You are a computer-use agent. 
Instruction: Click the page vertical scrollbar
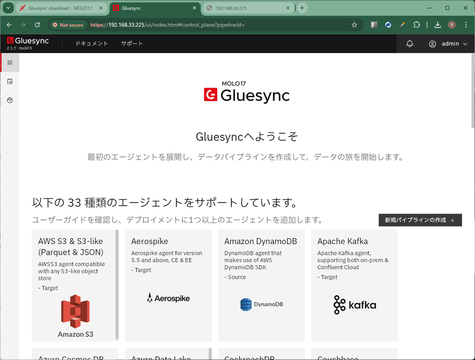pos(473,91)
